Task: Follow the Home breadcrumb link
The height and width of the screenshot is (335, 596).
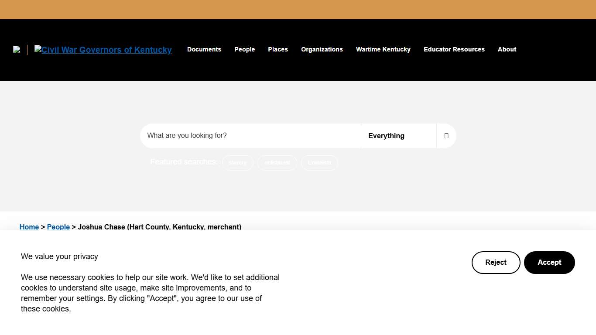Action: click(x=29, y=227)
